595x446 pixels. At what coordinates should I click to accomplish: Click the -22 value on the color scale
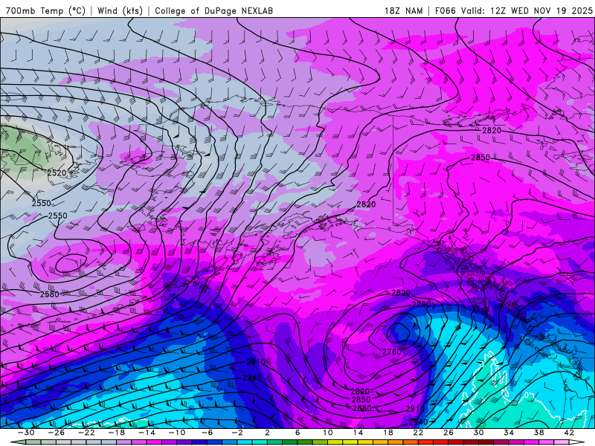[86, 433]
